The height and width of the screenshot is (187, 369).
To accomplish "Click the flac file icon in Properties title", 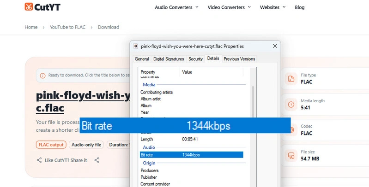I will [x=136, y=46].
